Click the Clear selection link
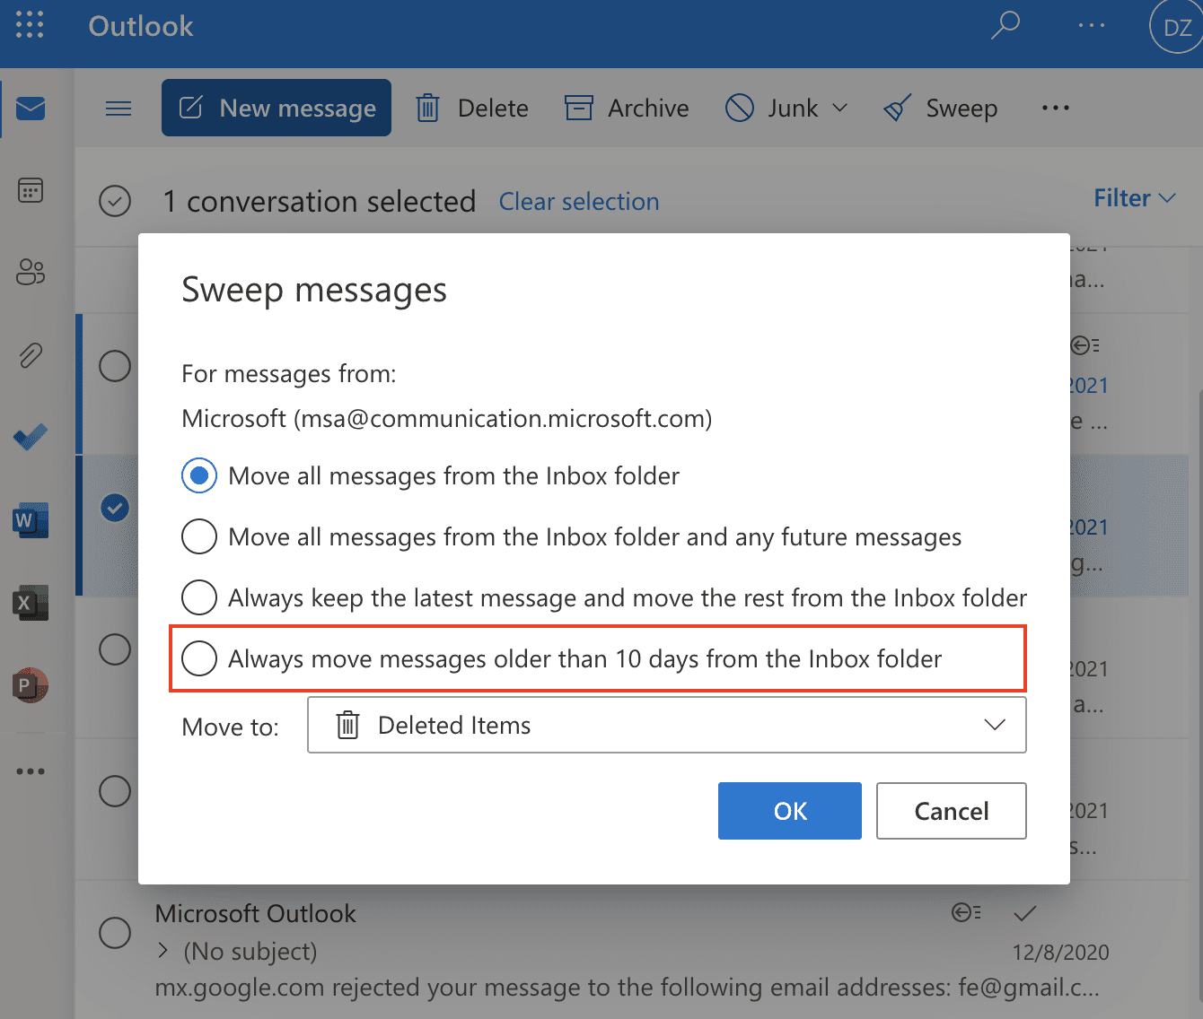This screenshot has height=1019, width=1203. pyautogui.click(x=579, y=202)
